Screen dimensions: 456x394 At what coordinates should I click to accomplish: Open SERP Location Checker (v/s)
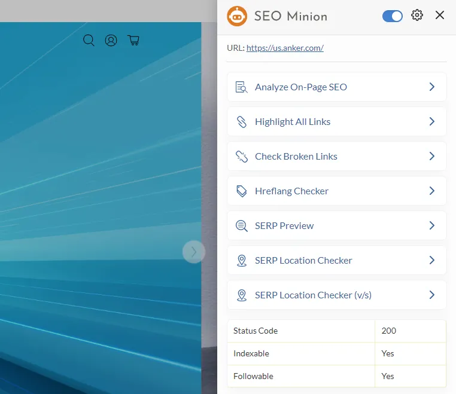tap(336, 295)
